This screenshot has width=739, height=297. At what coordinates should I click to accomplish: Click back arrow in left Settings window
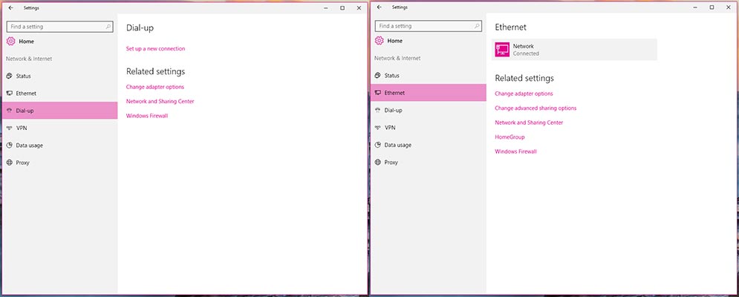(x=10, y=8)
